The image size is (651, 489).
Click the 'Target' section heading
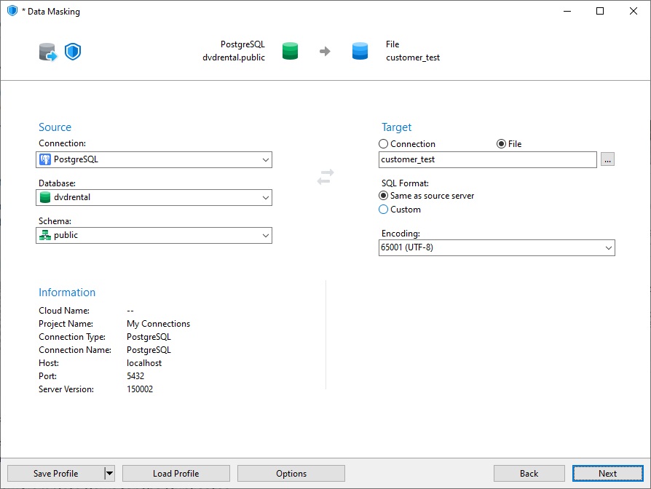[x=396, y=127]
